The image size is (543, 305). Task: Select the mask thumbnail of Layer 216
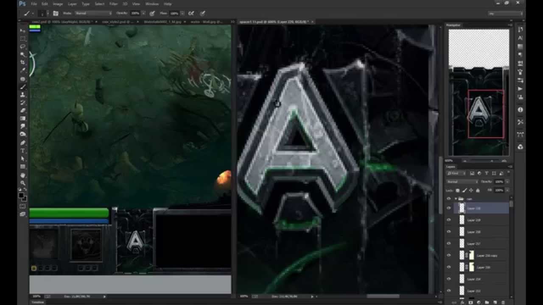click(472, 267)
